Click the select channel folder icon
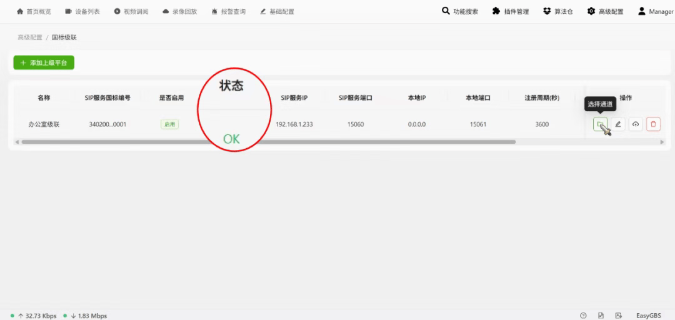Image resolution: width=675 pixels, height=320 pixels. [x=599, y=124]
